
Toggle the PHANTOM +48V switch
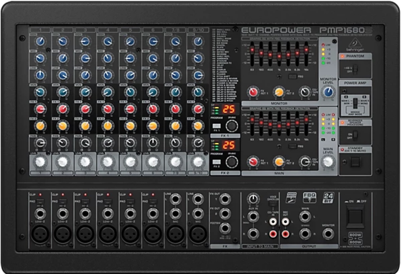pos(354,69)
